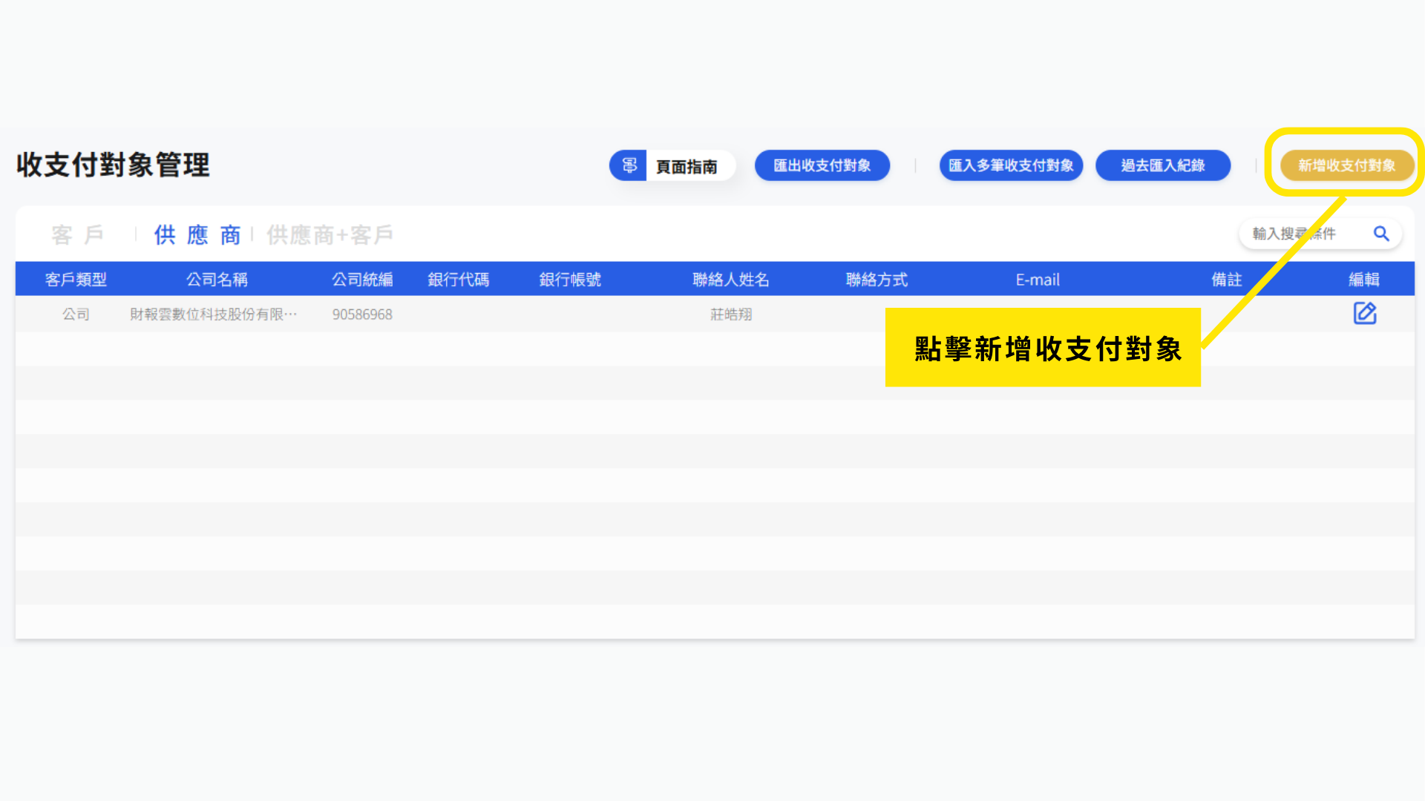Click the edit pencil icon in first row
Screen dimensions: 1425x801
[x=1364, y=314]
